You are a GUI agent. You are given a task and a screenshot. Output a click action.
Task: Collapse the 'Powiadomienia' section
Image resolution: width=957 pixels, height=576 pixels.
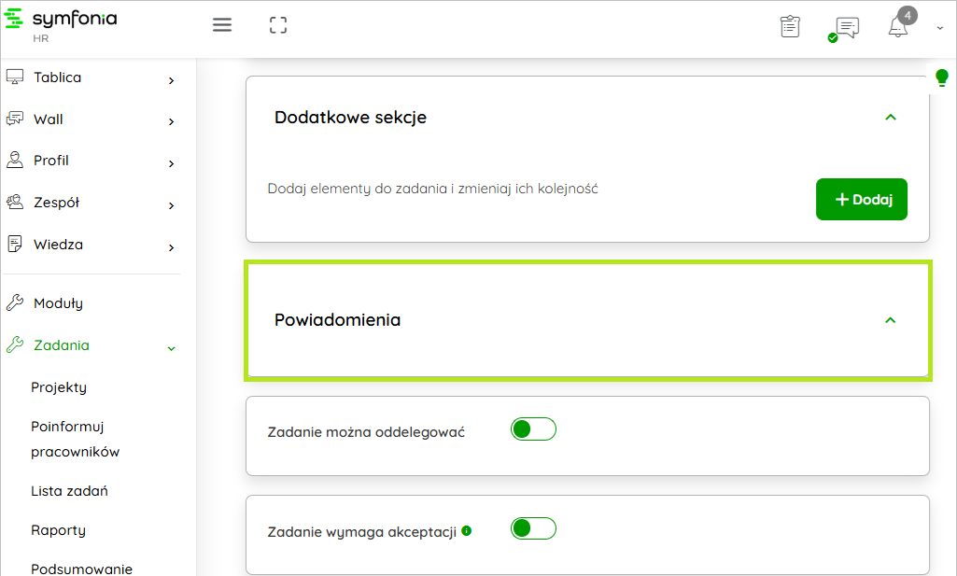coord(890,320)
